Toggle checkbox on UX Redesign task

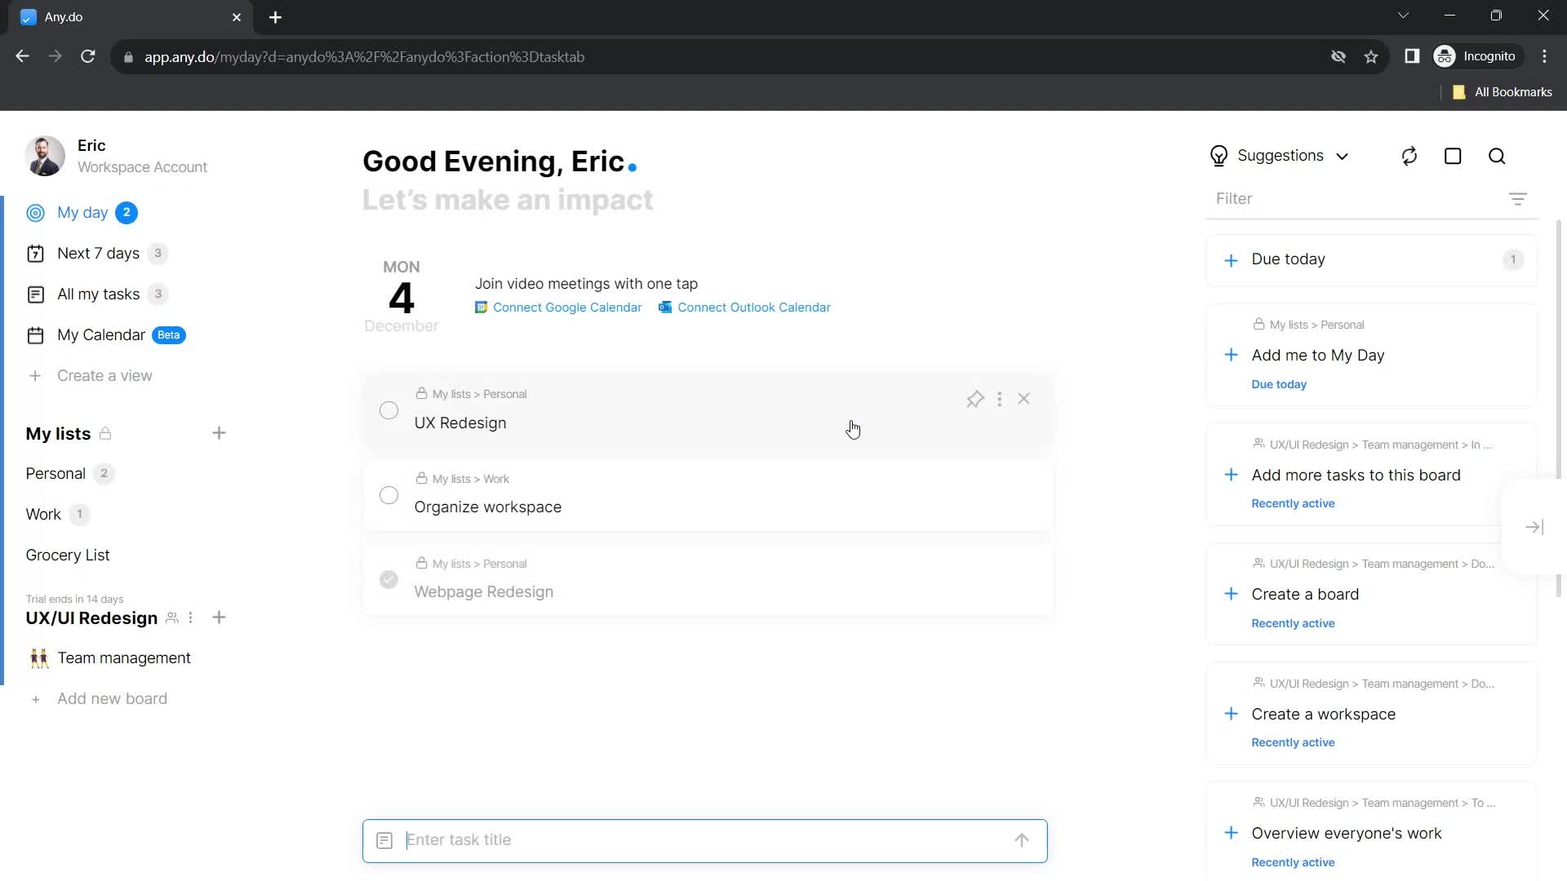389,410
